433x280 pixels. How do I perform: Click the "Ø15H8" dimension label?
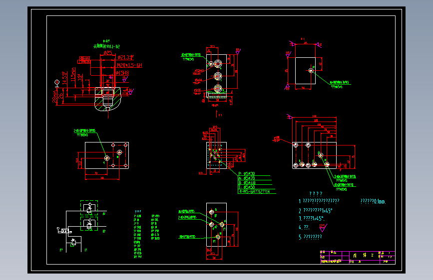[x=122, y=73]
